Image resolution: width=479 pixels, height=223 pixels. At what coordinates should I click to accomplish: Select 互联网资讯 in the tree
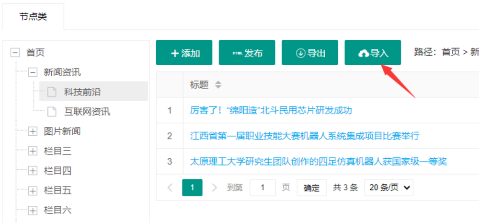(87, 112)
